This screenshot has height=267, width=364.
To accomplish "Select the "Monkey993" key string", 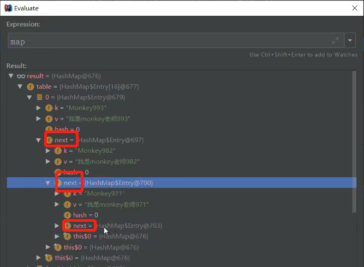I will [86, 108].
